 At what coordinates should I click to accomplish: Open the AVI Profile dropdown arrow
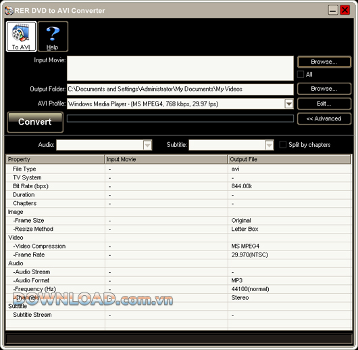pyautogui.click(x=289, y=104)
